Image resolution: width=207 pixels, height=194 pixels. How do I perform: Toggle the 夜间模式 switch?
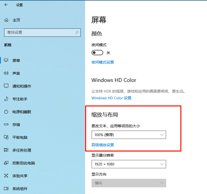click(97, 53)
